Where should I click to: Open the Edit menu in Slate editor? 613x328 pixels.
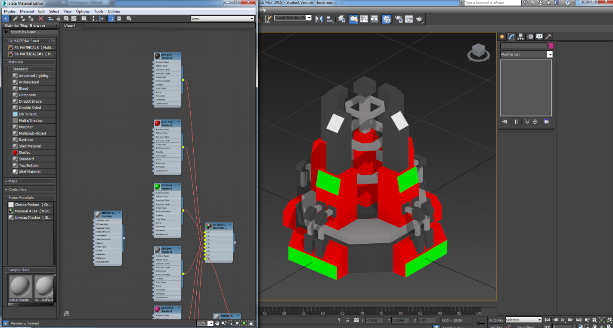pos(41,11)
